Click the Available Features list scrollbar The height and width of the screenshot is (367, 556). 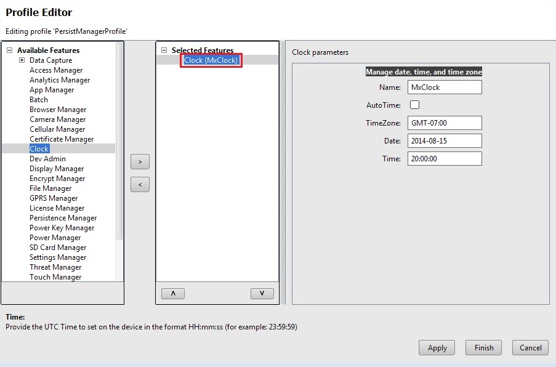coord(119,142)
